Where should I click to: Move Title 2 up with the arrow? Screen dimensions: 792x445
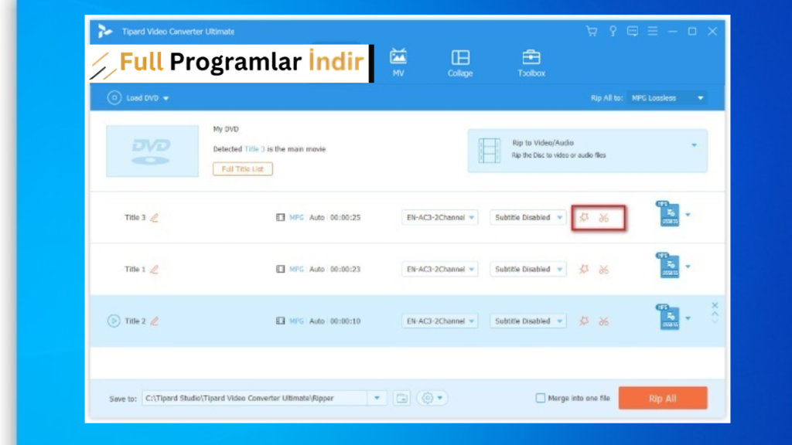(x=715, y=314)
